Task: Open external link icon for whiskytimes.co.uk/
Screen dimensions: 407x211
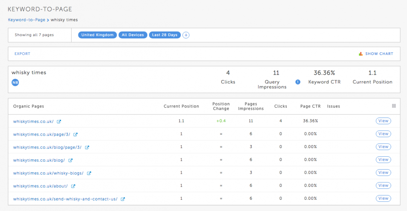Action: coord(59,121)
